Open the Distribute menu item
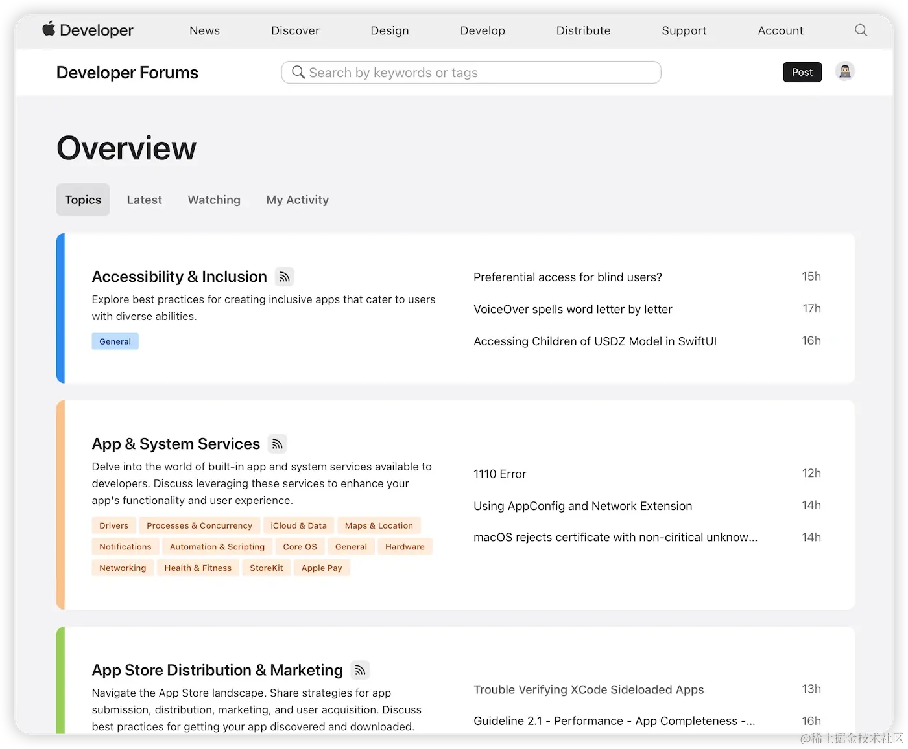The height and width of the screenshot is (749, 908). click(x=583, y=30)
